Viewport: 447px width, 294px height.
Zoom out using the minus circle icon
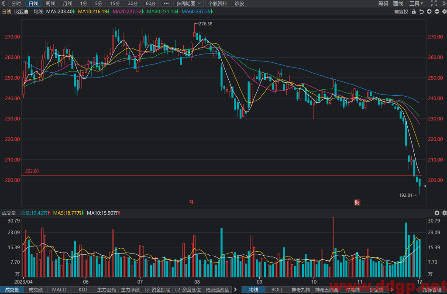[x=437, y=12]
